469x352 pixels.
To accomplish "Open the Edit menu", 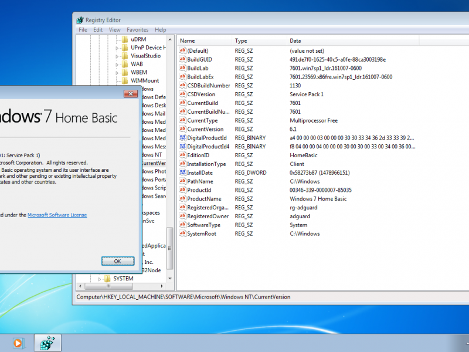I will tap(98, 30).
